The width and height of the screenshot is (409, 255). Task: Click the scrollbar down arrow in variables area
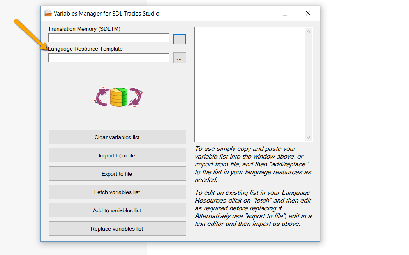point(309,137)
